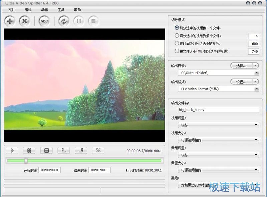Mark the end point with the right-bracket icon

tap(81, 150)
